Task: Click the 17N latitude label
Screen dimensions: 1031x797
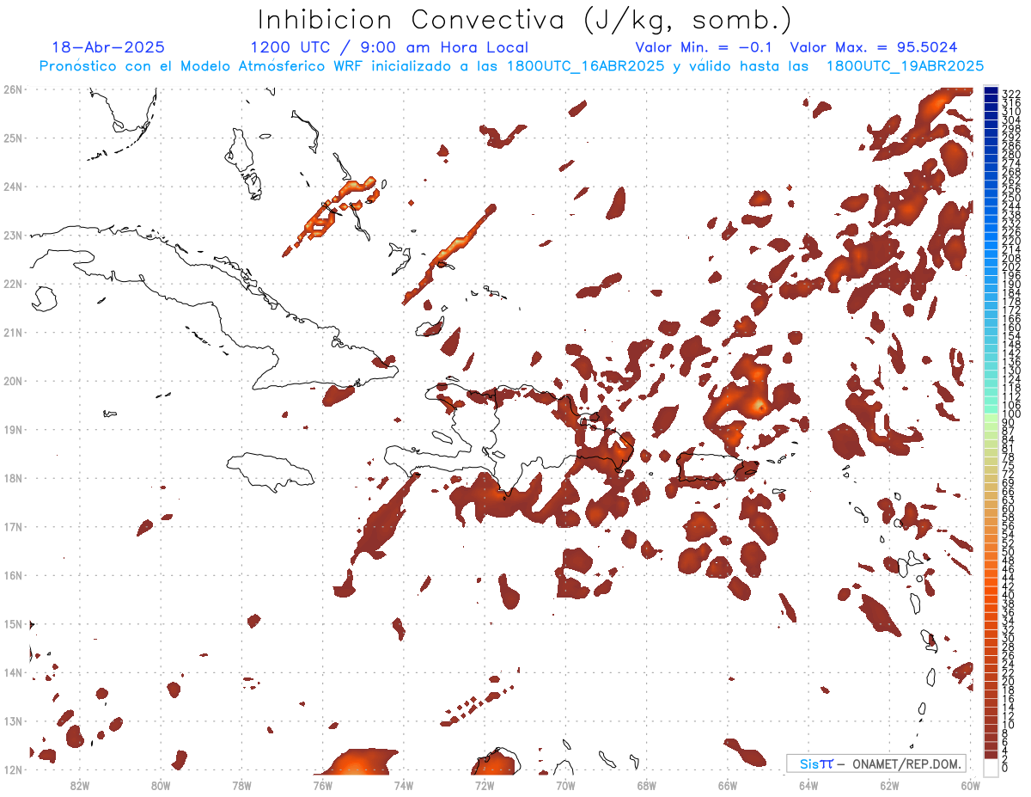Action: click(12, 526)
